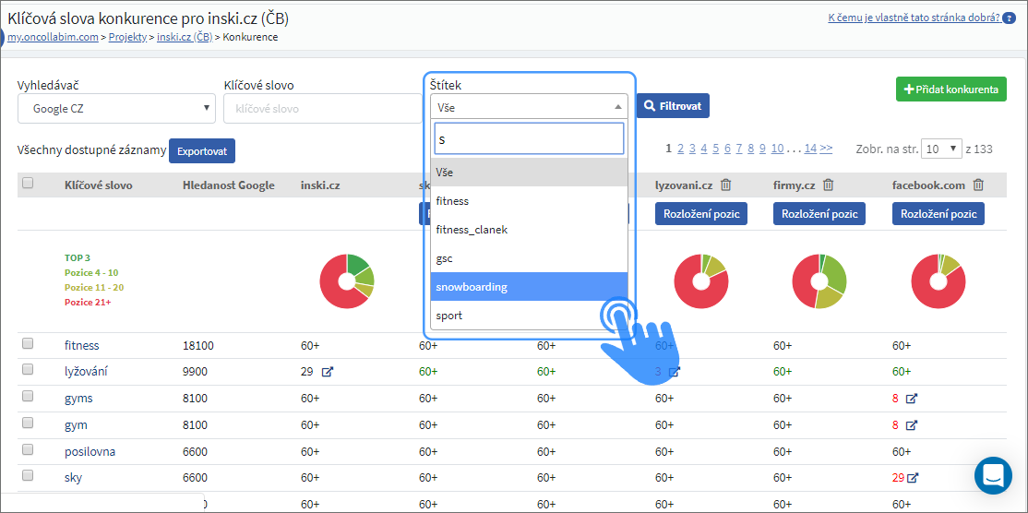Collapse the Štítek dropdown showing Vše
Viewport: 1028px width, 513px height.
[x=529, y=106]
